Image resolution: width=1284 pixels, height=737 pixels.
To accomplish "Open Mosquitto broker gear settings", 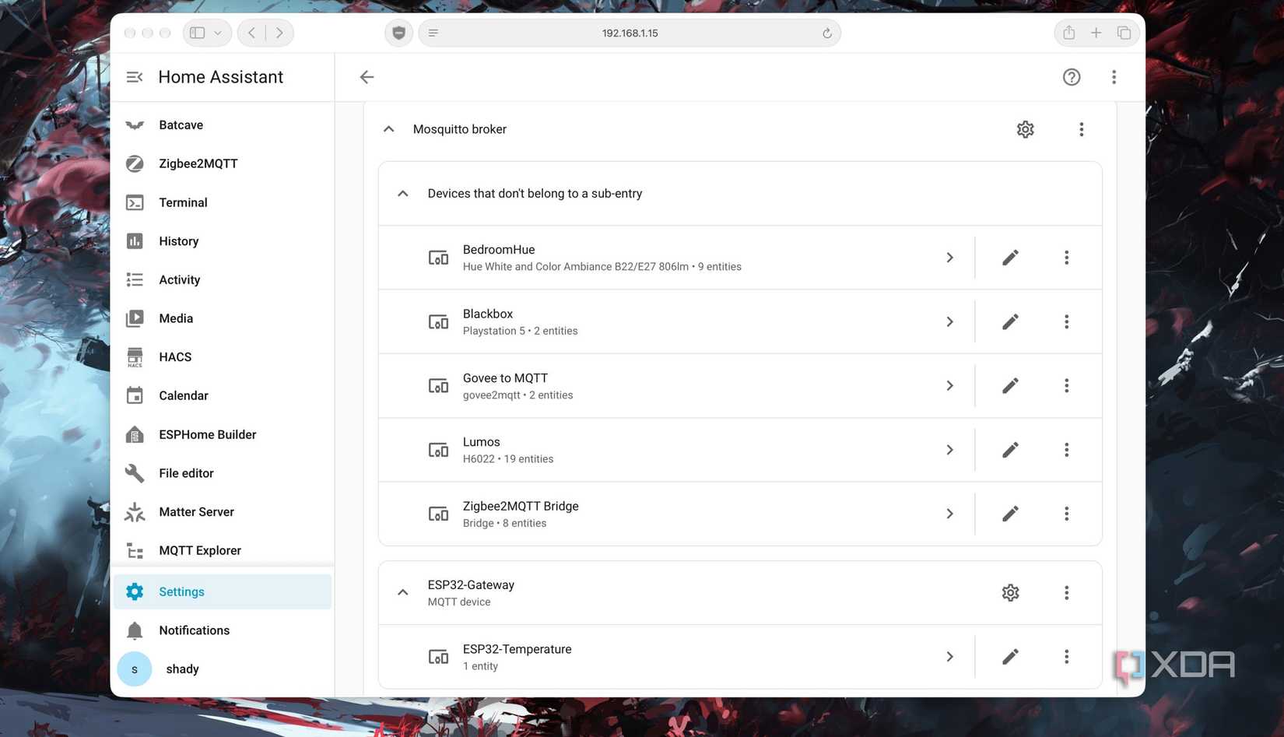I will pyautogui.click(x=1025, y=129).
